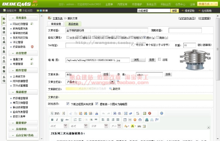Open the 大小 size dropdown in editor
The height and width of the screenshot is (141, 220).
tap(119, 126)
